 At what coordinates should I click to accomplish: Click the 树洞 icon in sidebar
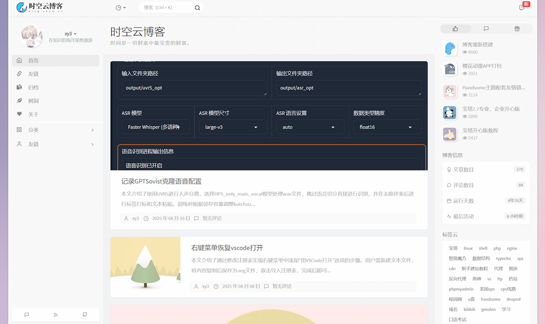click(x=19, y=100)
